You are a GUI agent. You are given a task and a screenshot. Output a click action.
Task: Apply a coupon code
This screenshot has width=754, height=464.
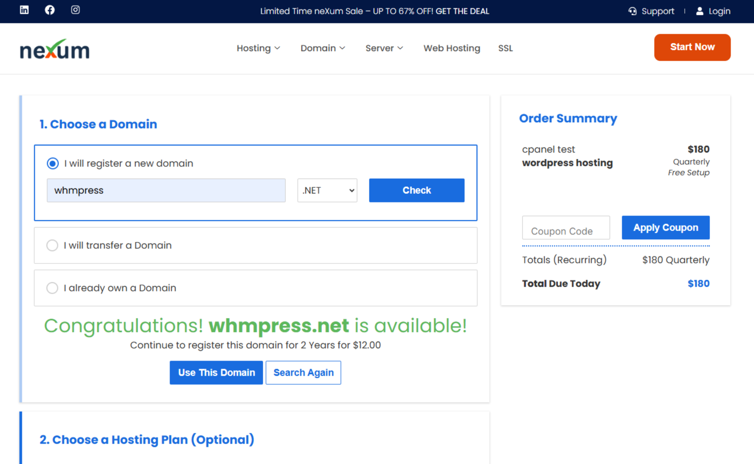coord(665,228)
